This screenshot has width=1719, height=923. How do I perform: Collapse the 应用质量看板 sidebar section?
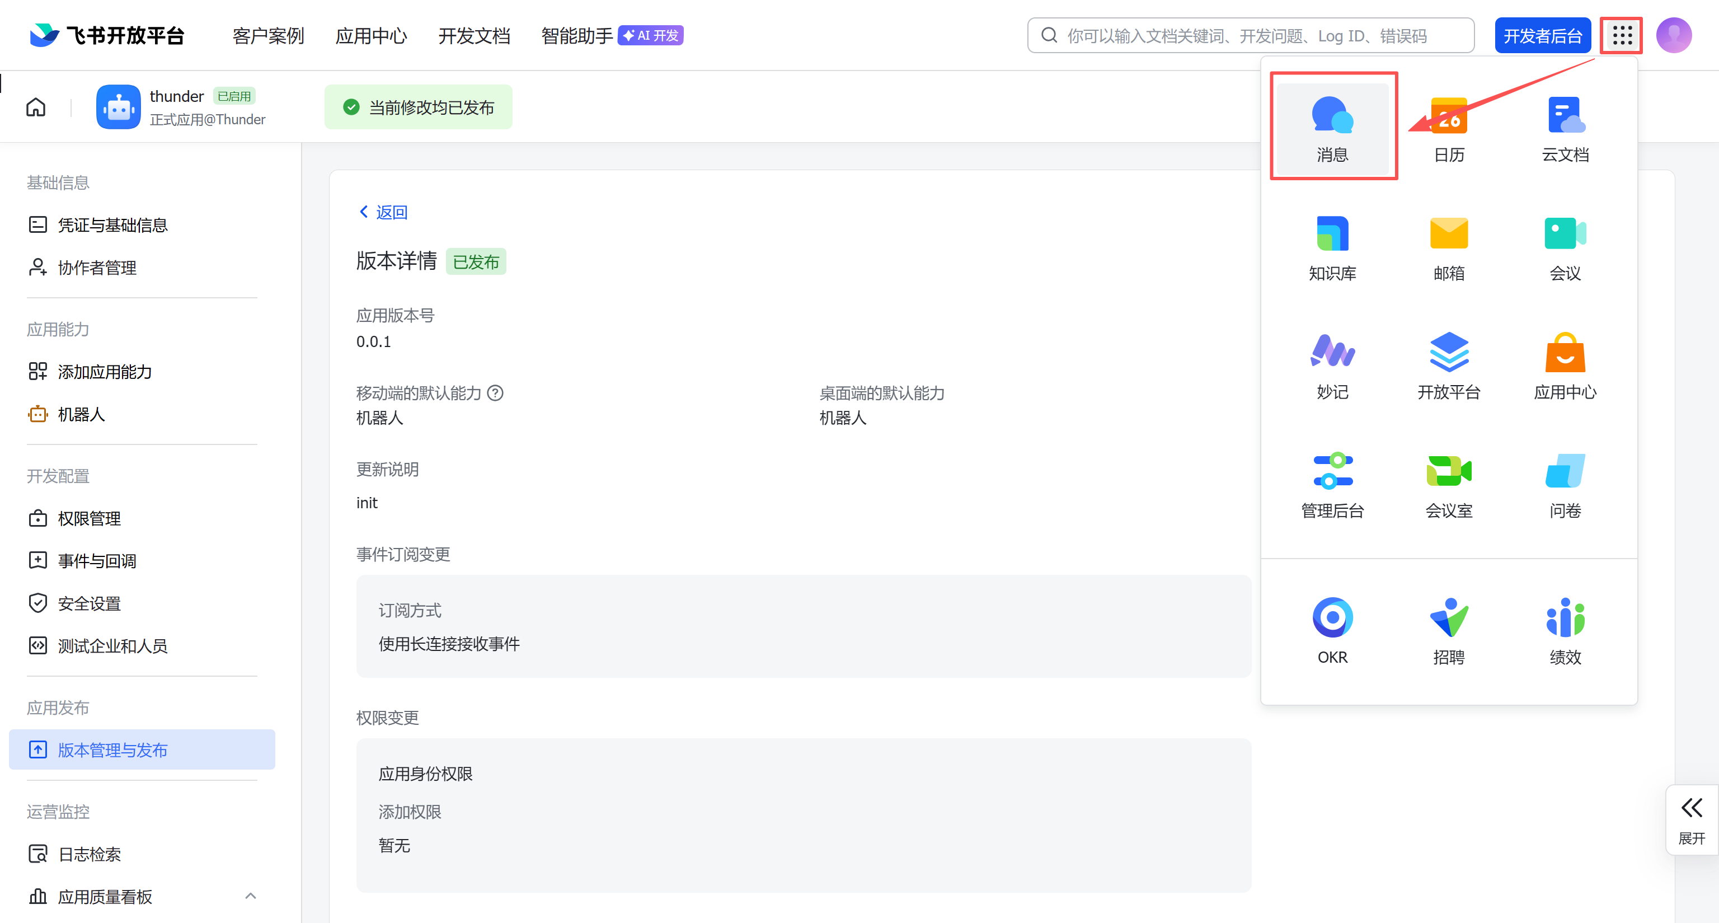point(250,896)
